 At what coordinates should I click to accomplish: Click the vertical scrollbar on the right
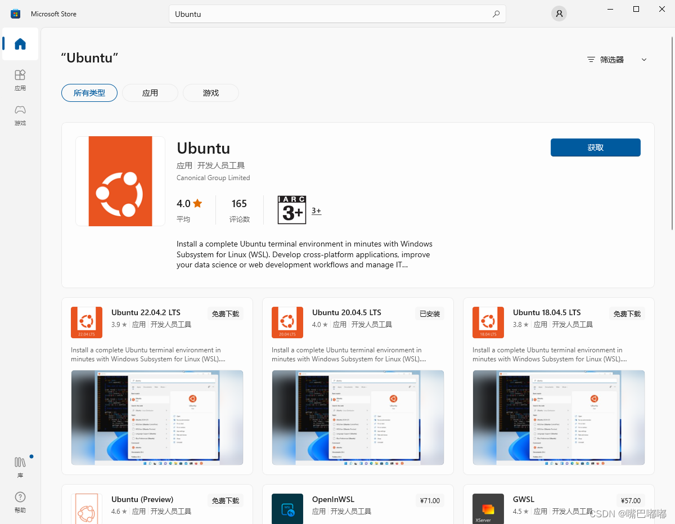coord(672,133)
